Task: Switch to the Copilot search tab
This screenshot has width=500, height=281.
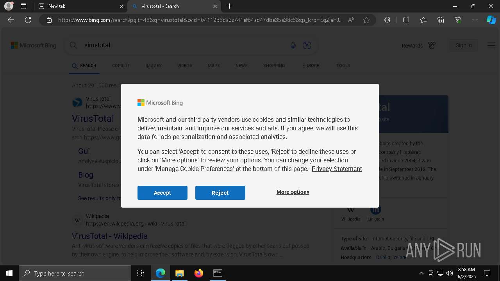Action: pos(121,66)
